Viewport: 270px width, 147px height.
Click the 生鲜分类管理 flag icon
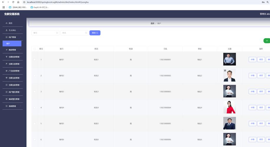(x=6, y=64)
